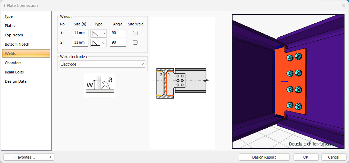Enable Site Weld for weld 2
Image resolution: width=349 pixels, height=163 pixels.
(135, 43)
